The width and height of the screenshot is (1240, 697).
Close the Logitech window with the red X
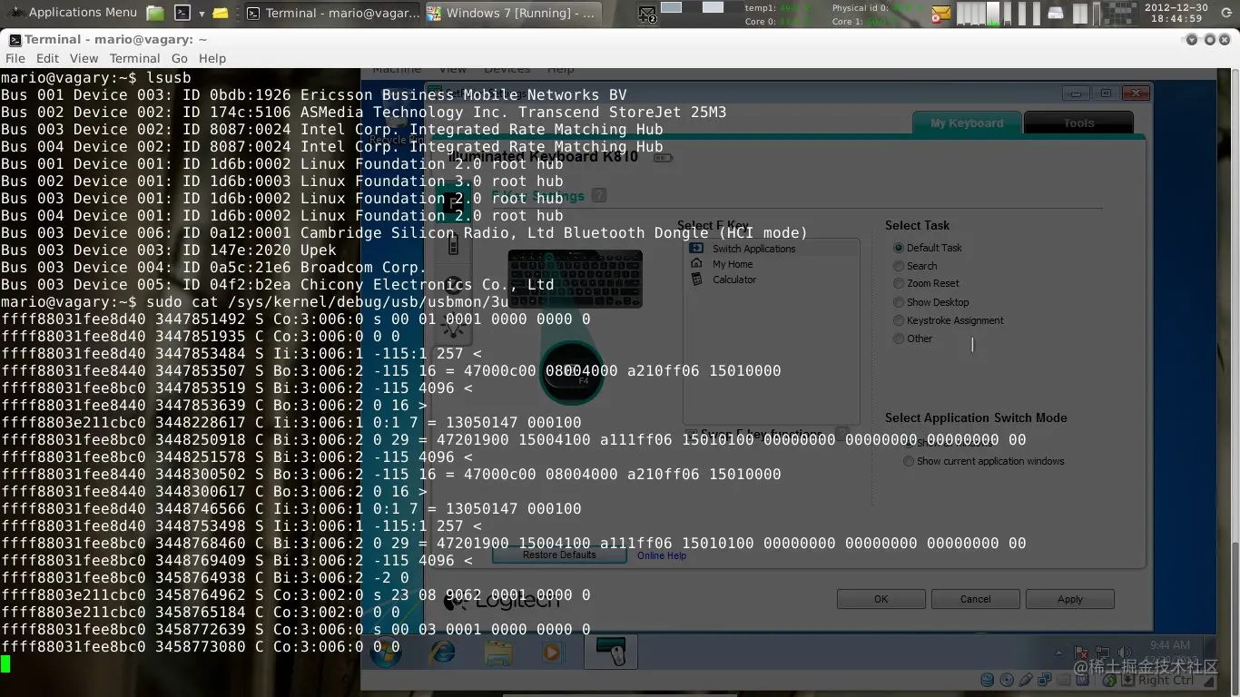[x=1135, y=93]
